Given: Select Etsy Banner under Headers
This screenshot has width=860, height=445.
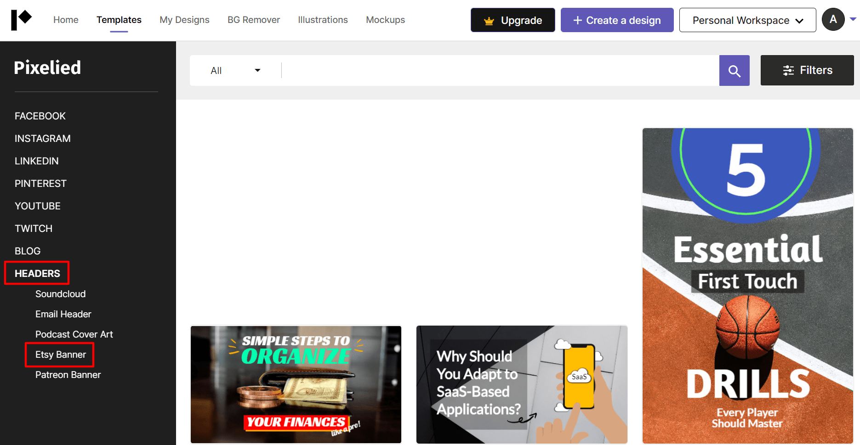Looking at the screenshot, I should click(61, 355).
